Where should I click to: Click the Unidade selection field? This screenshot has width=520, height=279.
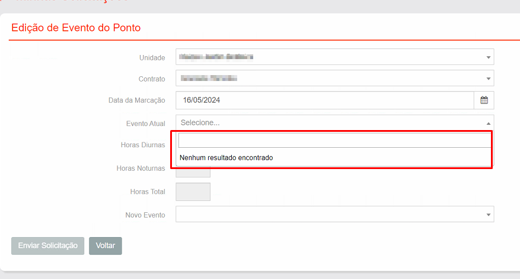326,57
